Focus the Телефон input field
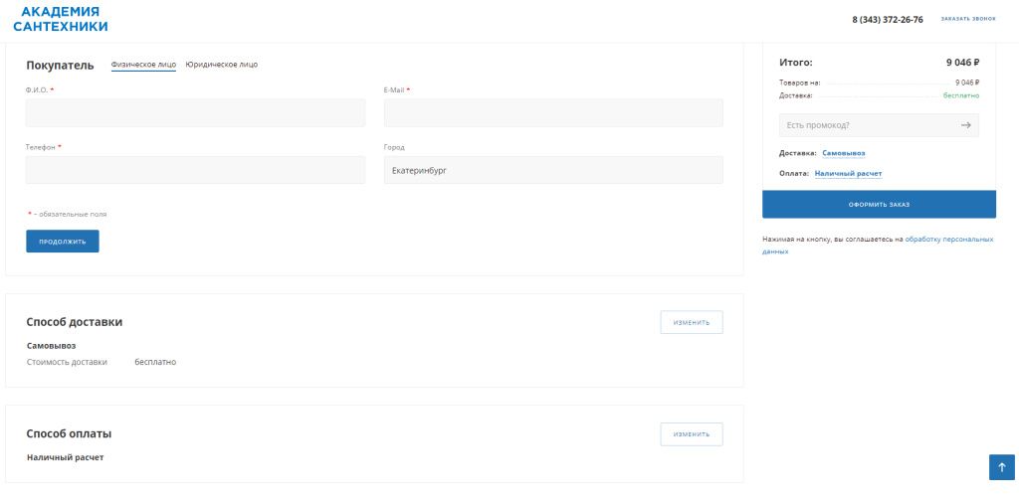This screenshot has width=1019, height=504. (195, 170)
